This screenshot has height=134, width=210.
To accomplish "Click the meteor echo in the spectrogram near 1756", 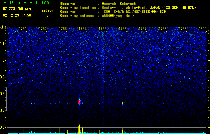I will (123, 104).
